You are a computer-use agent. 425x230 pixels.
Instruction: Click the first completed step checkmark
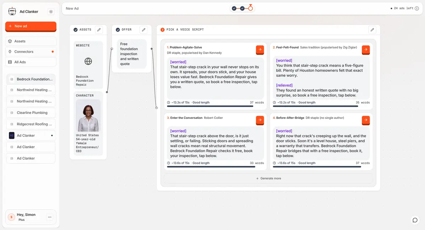[x=234, y=8]
